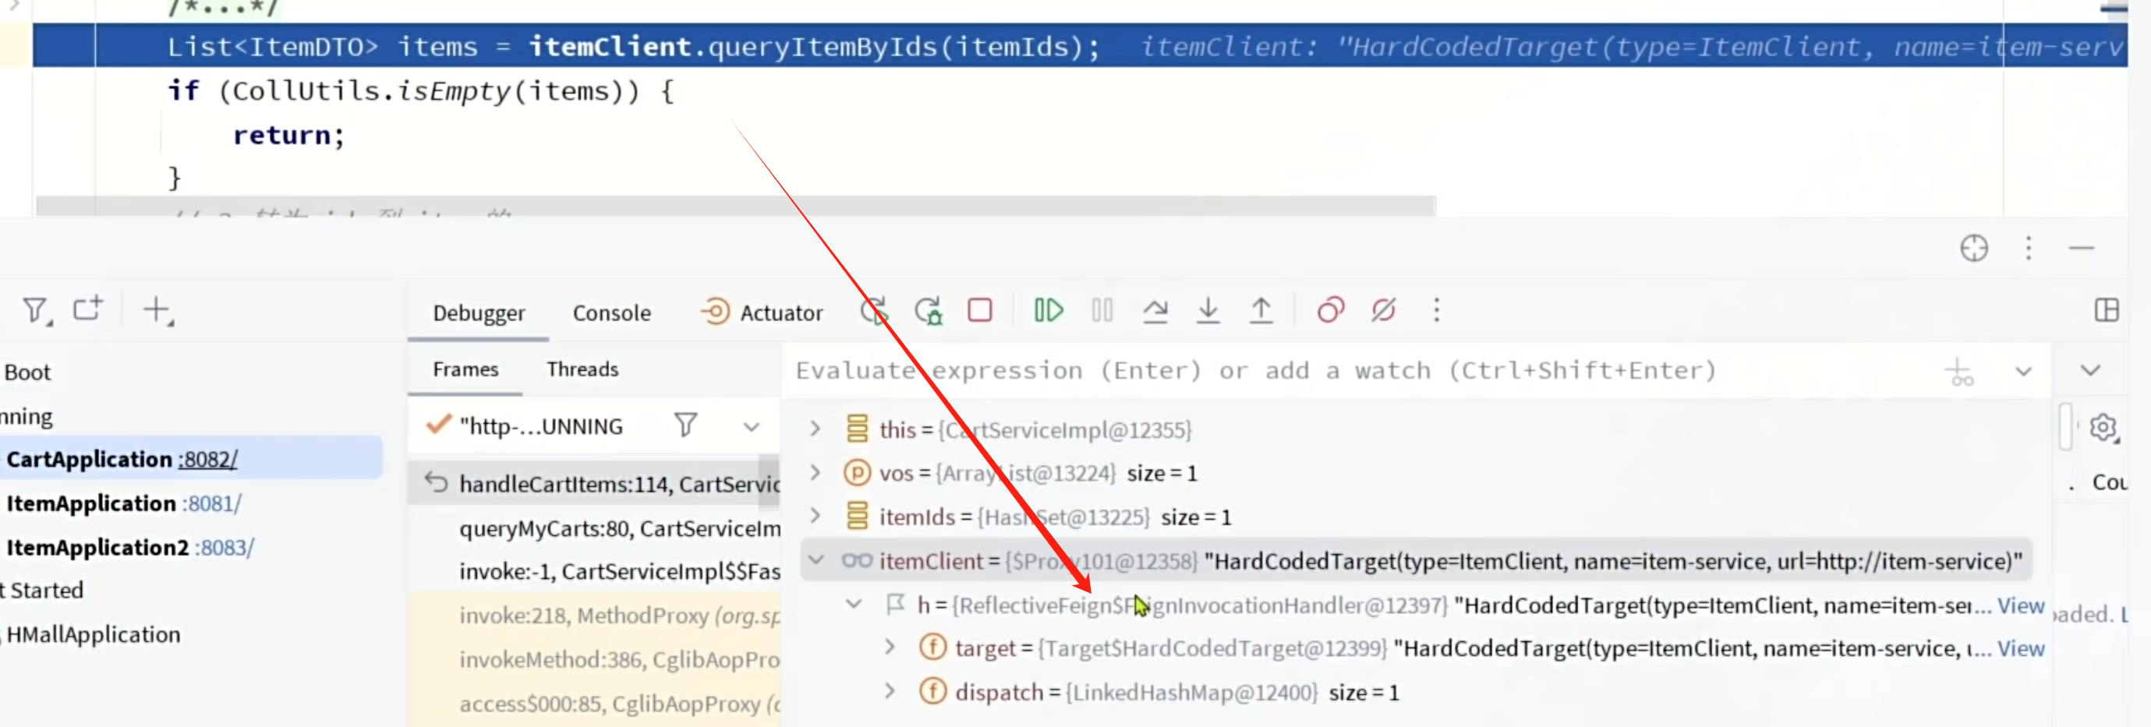The width and height of the screenshot is (2151, 727).
Task: Click the drop frame icon beside handleCartItems
Action: (x=436, y=482)
